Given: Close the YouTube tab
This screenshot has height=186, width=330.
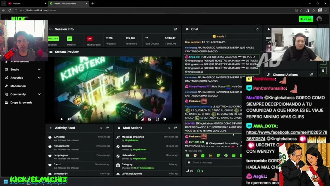Looking at the screenshot, I should click(x=46, y=3).
